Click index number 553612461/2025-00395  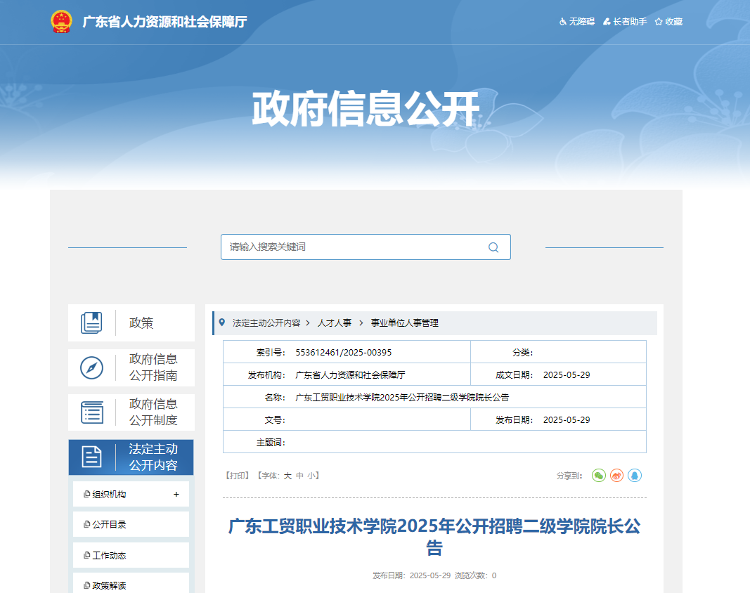[x=344, y=353]
